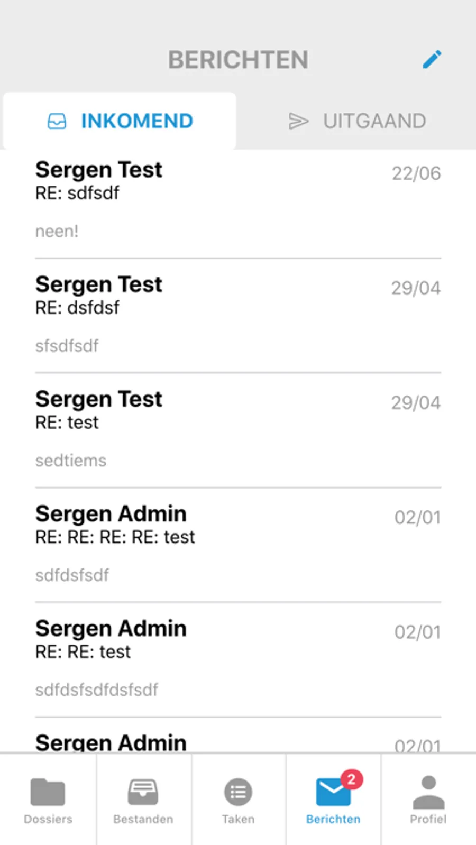Screen dimensions: 476x845
Task: Open the partially visible last Sergen Admin message
Action: (x=238, y=736)
